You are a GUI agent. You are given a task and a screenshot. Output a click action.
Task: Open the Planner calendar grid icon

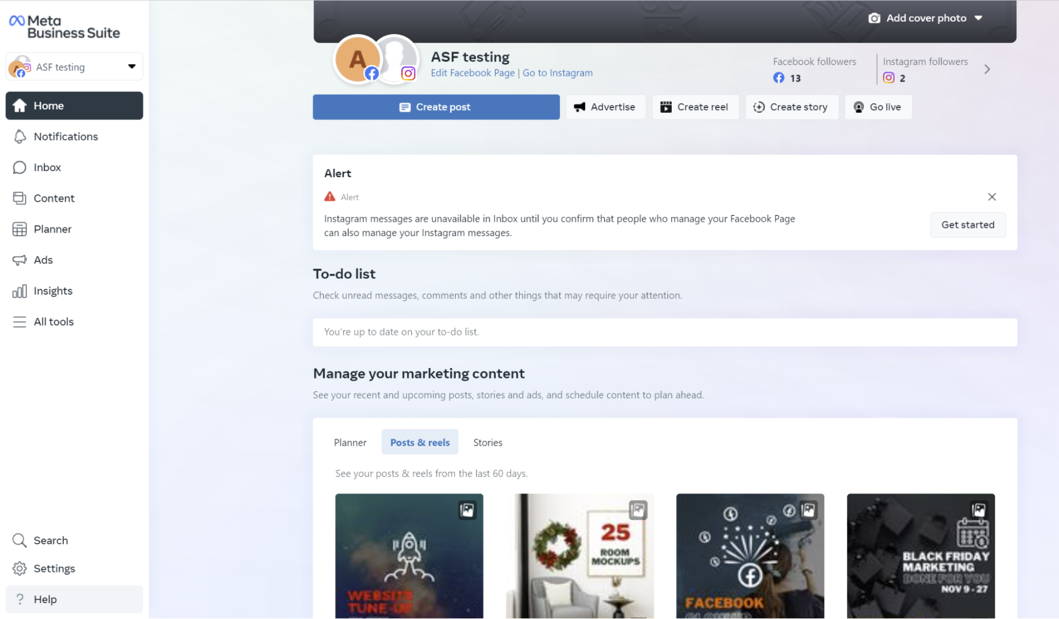[x=20, y=229]
